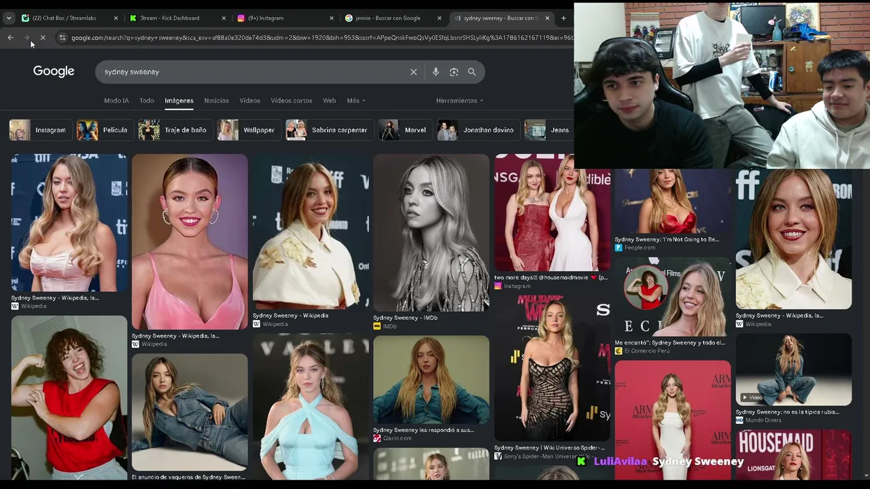
Task: Filter images by the Instagram chip
Action: click(x=40, y=130)
